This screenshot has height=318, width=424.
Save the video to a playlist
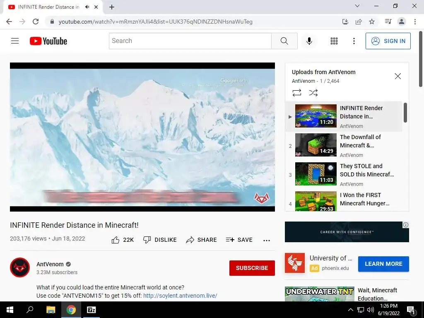[x=239, y=240]
